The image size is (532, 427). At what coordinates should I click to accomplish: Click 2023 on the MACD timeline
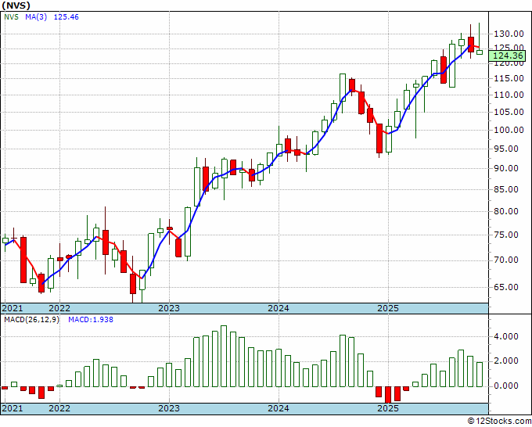pyautogui.click(x=169, y=408)
